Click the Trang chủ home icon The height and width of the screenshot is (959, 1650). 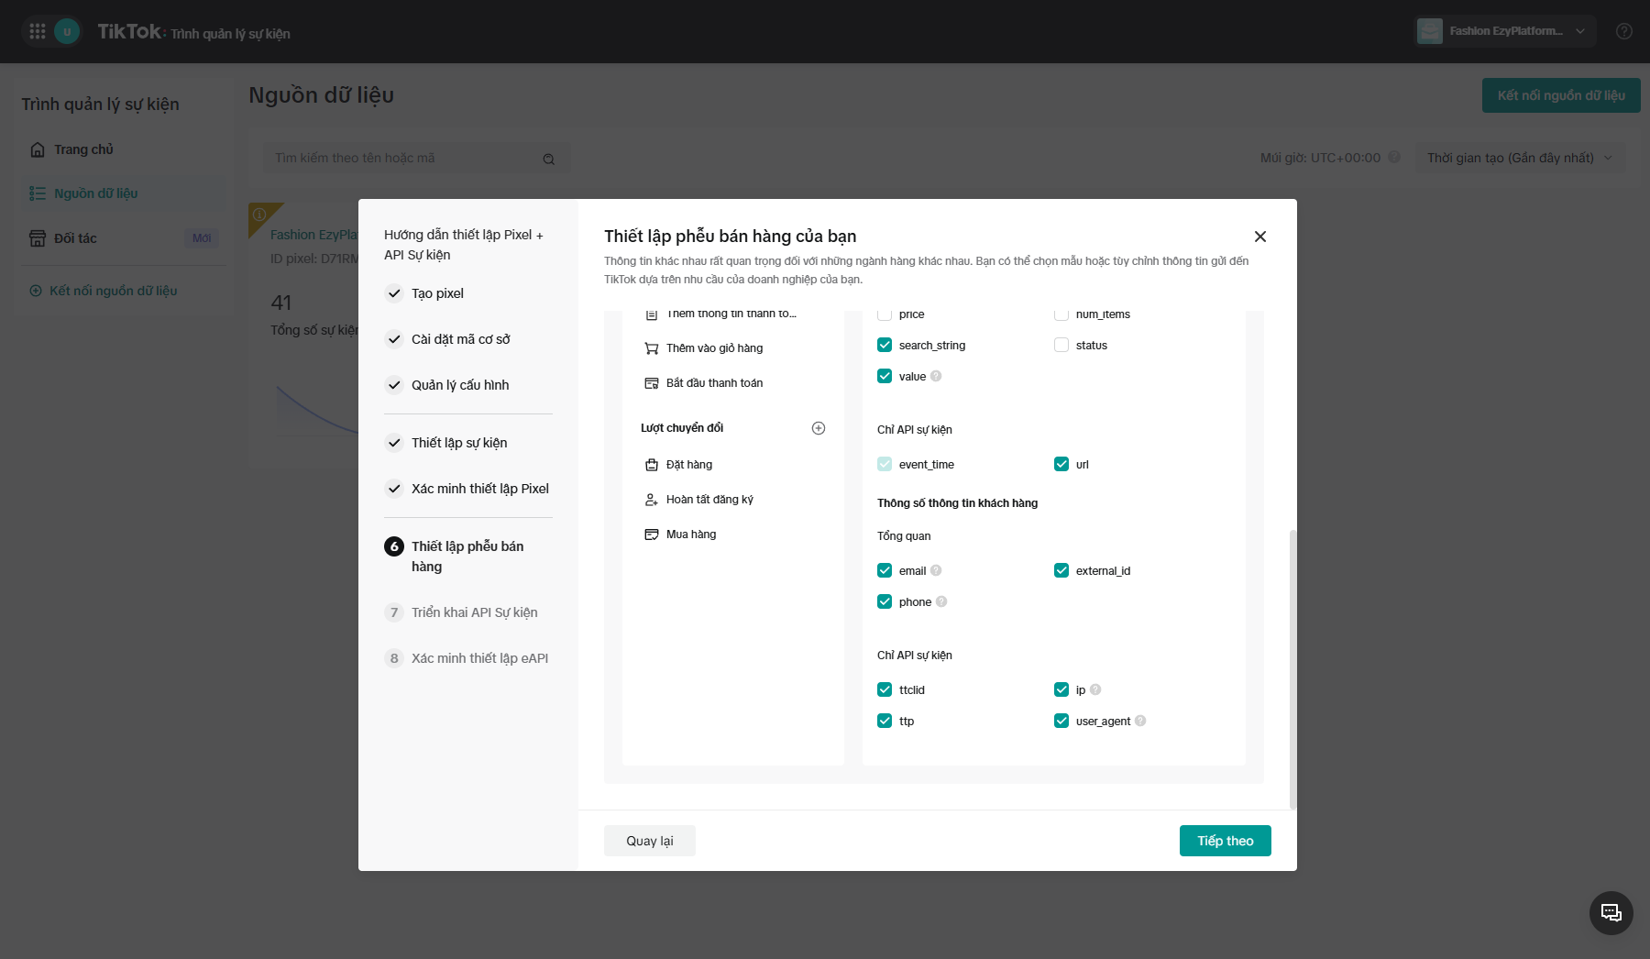(38, 149)
